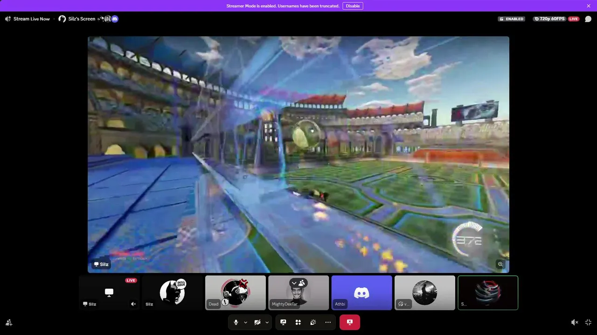Select Silz's Batman avatar participant tile
The image size is (597, 335).
[x=172, y=293]
